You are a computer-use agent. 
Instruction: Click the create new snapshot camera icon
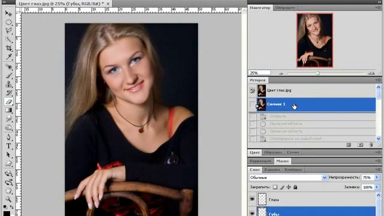tap(360, 145)
